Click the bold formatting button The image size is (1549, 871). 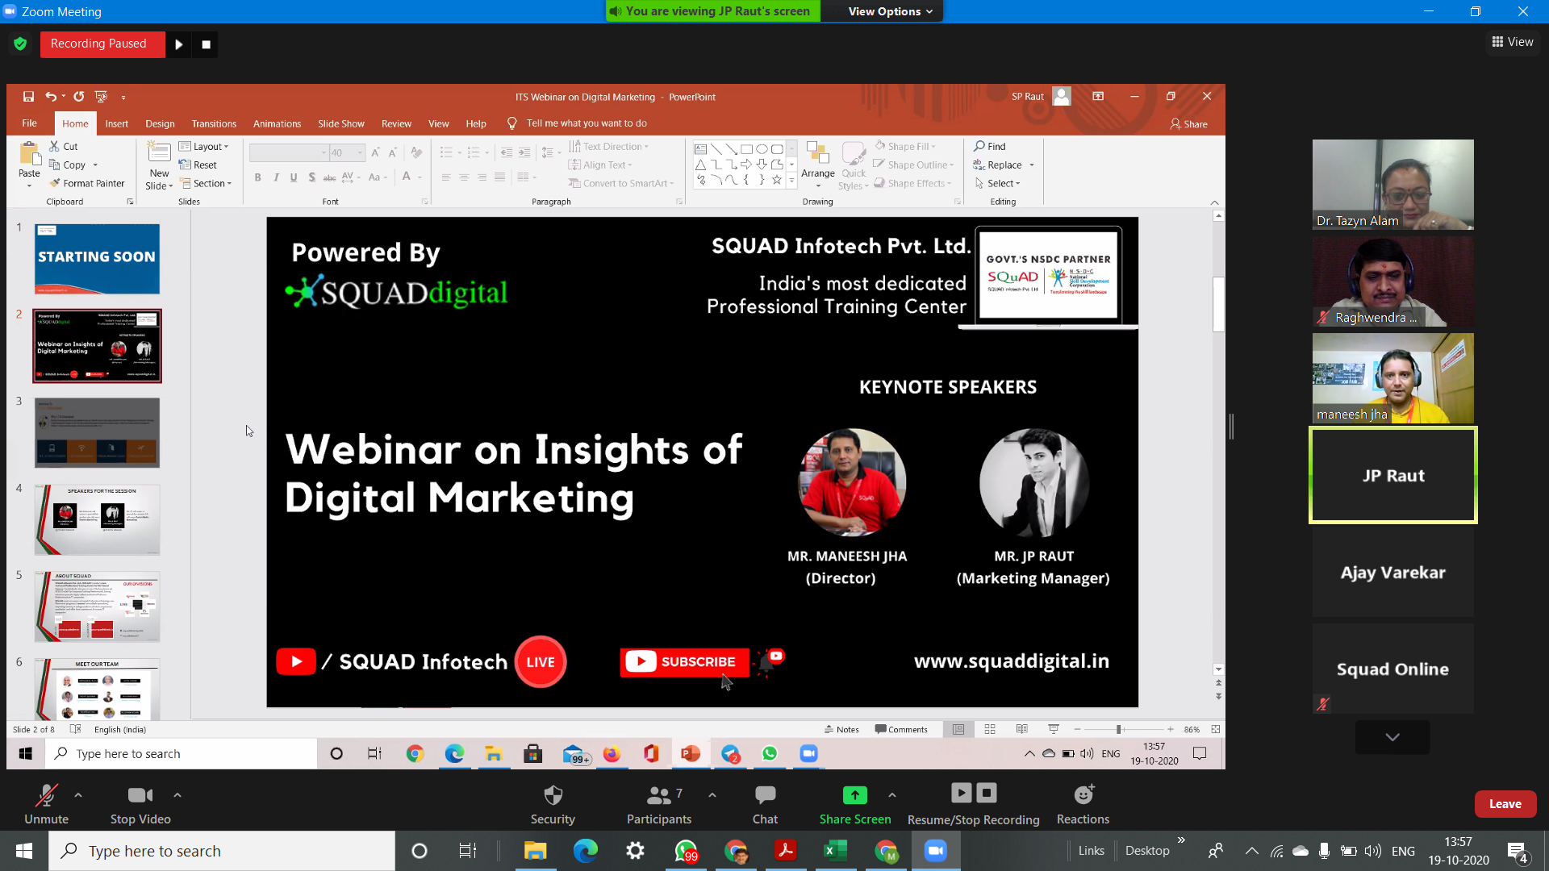(x=257, y=177)
